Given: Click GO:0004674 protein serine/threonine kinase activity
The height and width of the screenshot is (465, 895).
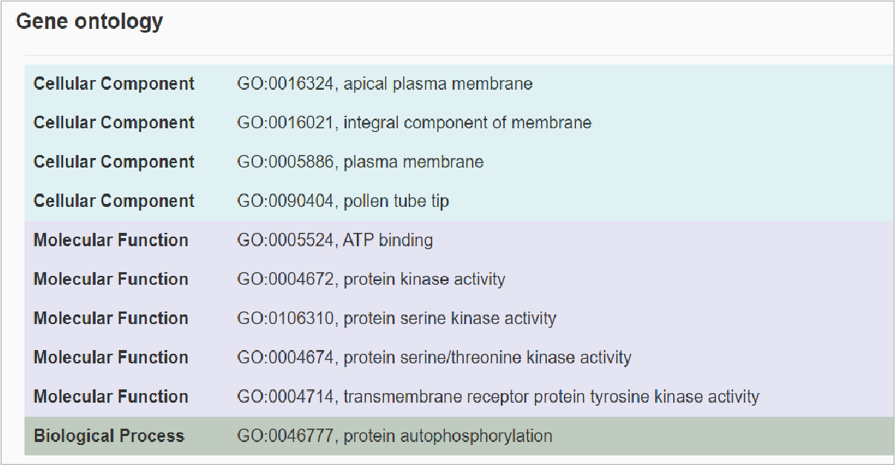Looking at the screenshot, I should tap(434, 357).
